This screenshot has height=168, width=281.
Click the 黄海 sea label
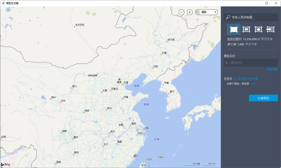[147, 104]
